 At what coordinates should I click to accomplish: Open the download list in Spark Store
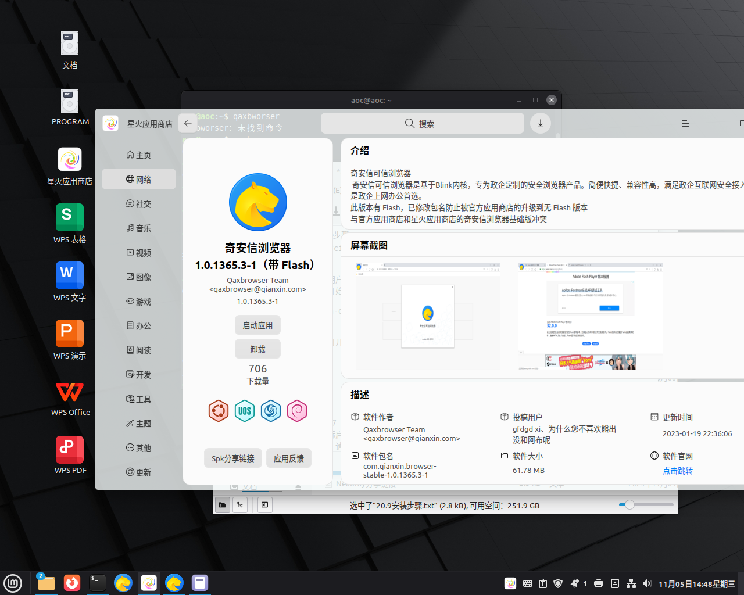click(x=541, y=123)
